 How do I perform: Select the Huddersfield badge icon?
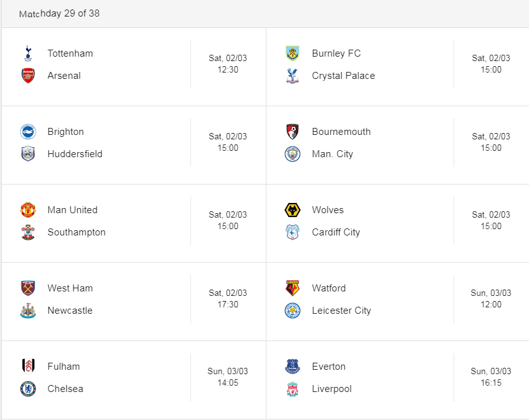[x=28, y=153]
